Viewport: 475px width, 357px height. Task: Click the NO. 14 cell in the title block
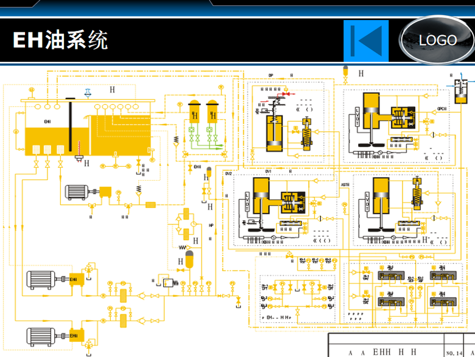(454, 352)
